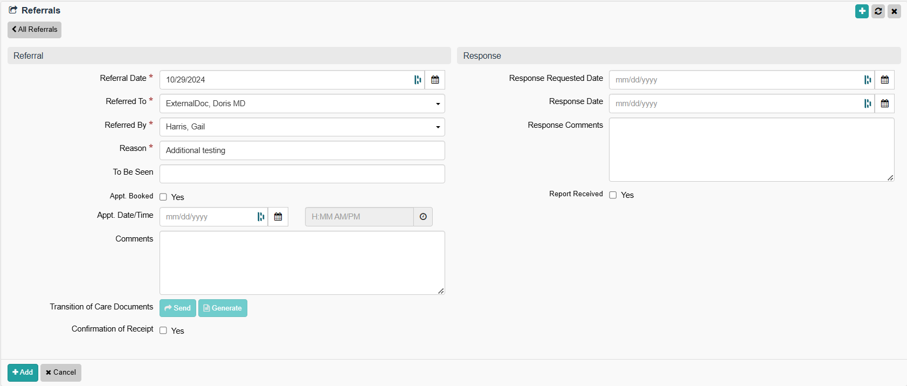Open calendar picker for Response Date

coord(884,104)
